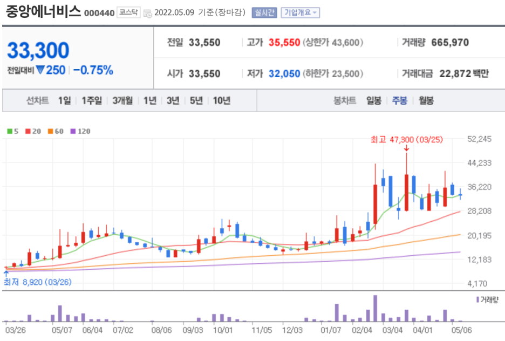Select the 1주일 line chart period
The width and height of the screenshot is (505, 341).
[92, 100]
